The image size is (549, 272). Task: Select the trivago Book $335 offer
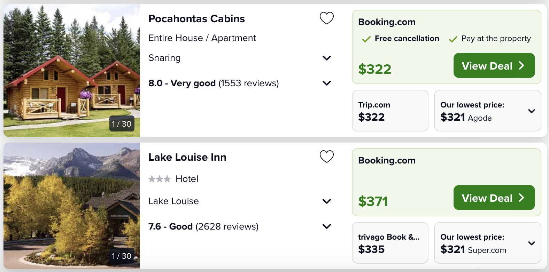click(390, 243)
